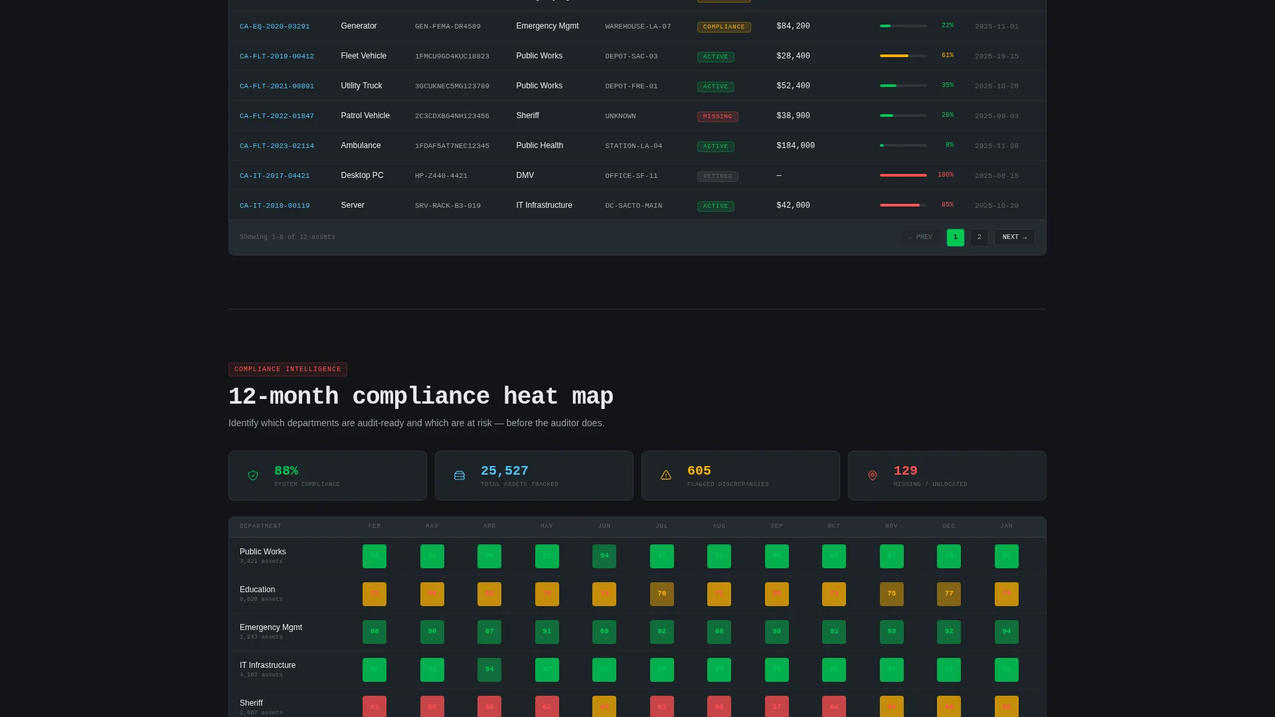
Task: Click the JUN column header
Action: coord(604,526)
